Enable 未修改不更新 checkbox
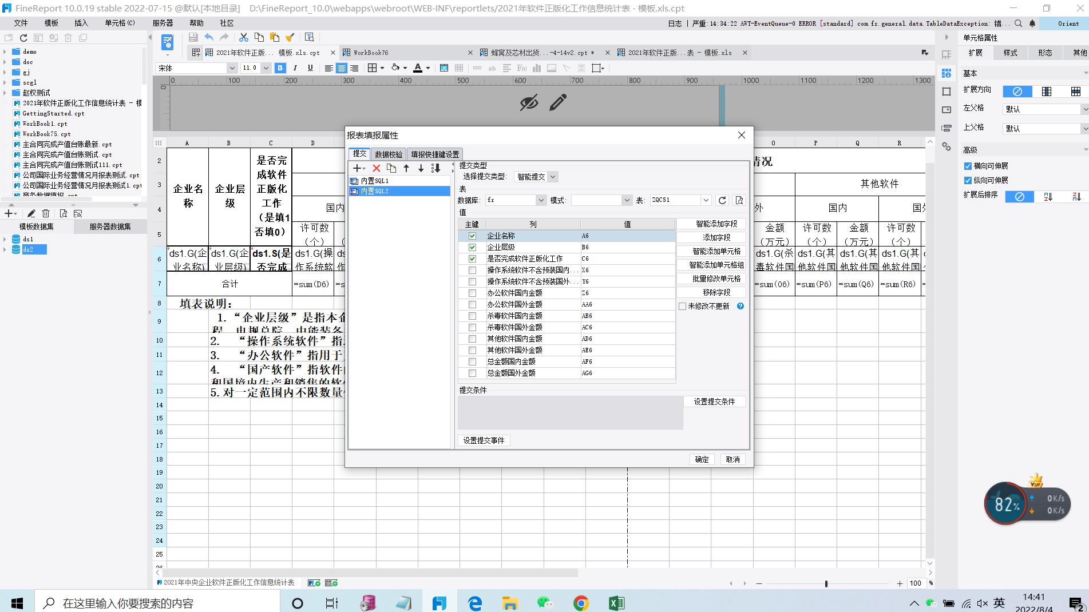Image resolution: width=1089 pixels, height=612 pixels. [682, 307]
